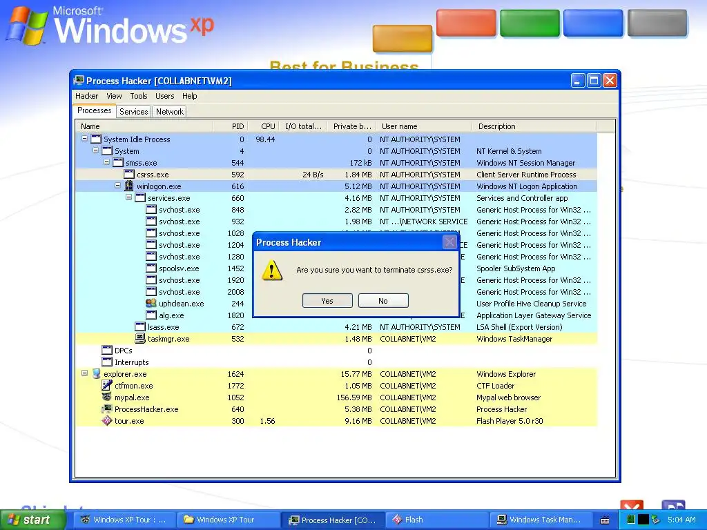
Task: Select the Processes tab
Action: [94, 110]
